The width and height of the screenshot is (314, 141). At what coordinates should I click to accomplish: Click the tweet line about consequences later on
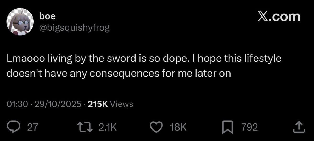(119, 74)
